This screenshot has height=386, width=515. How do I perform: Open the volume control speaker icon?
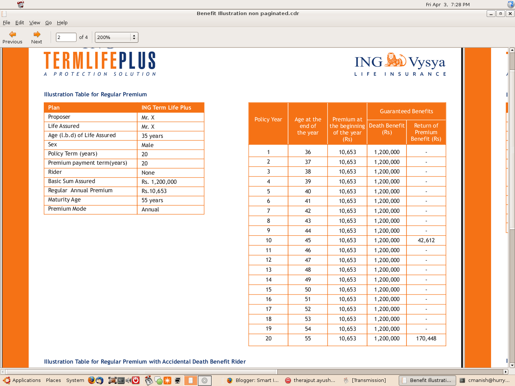(128, 380)
